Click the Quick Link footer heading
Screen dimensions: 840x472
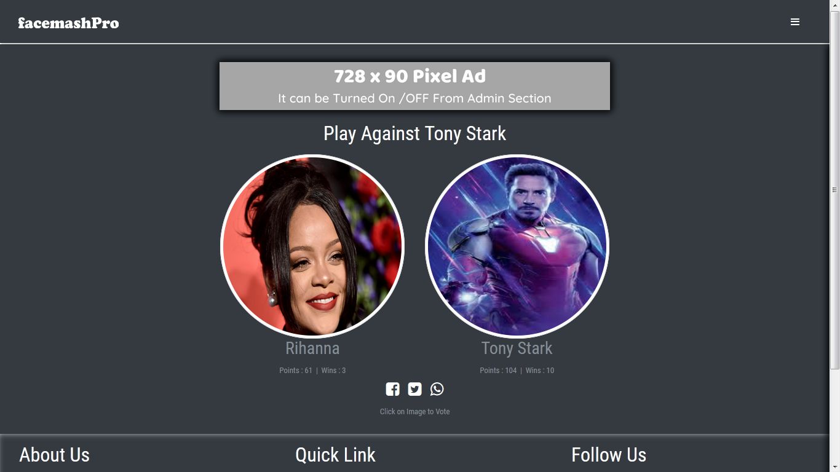tap(335, 455)
